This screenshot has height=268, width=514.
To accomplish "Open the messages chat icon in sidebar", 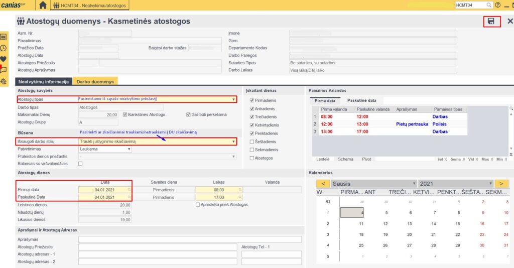I will (x=4, y=70).
